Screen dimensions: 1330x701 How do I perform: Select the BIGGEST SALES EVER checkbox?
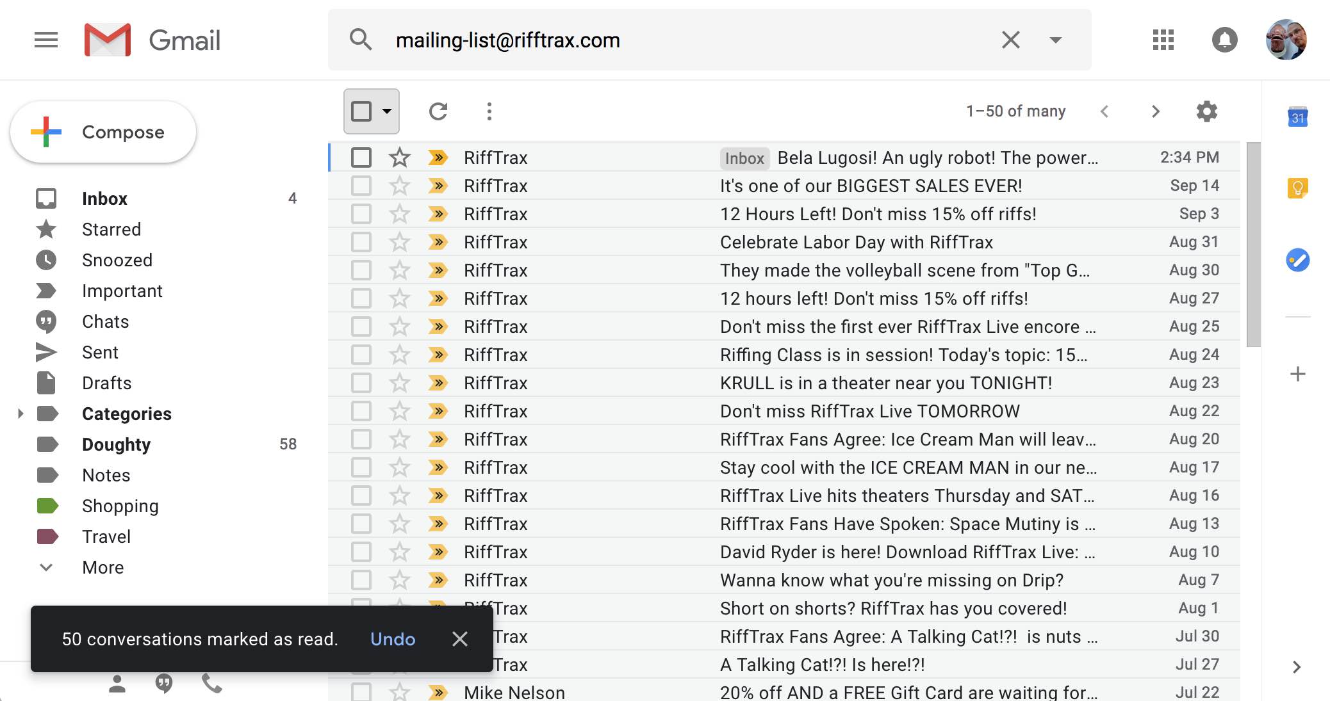tap(361, 186)
